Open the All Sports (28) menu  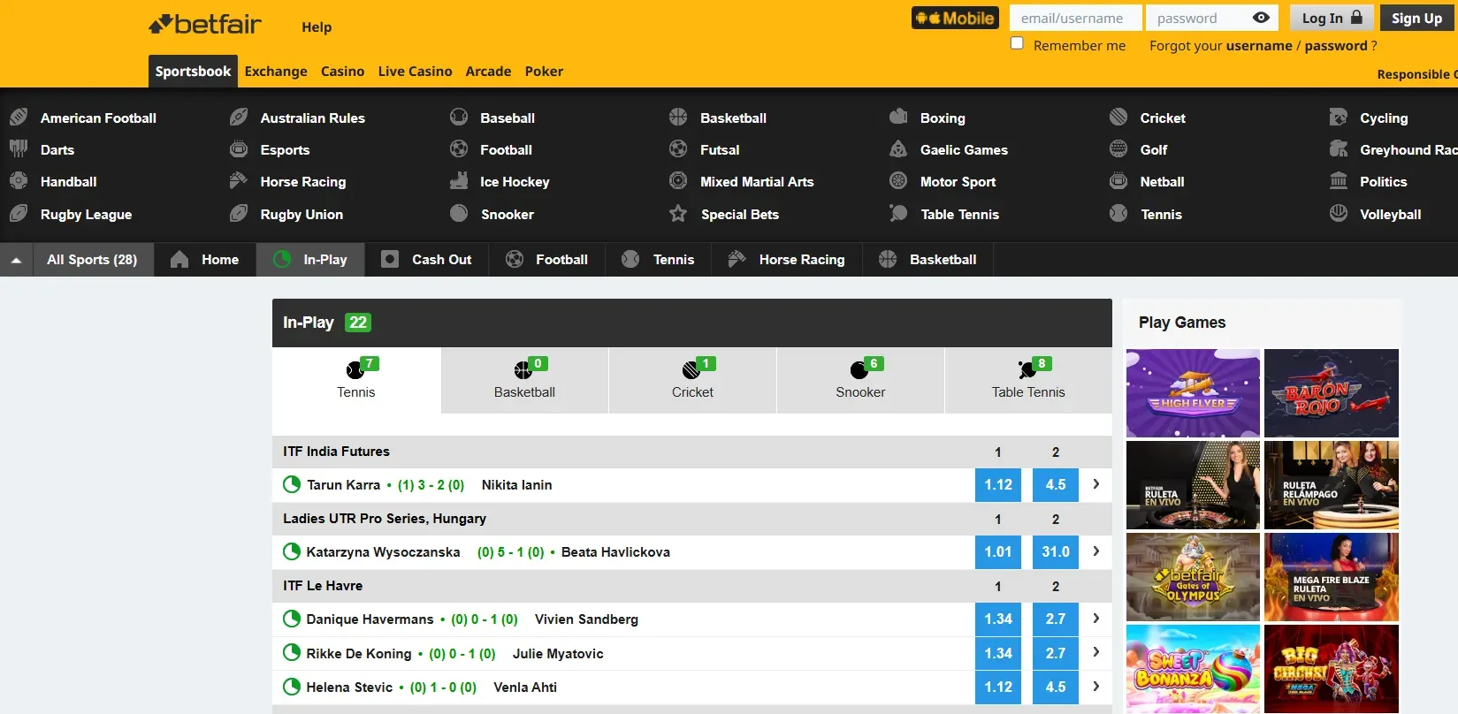click(x=92, y=260)
